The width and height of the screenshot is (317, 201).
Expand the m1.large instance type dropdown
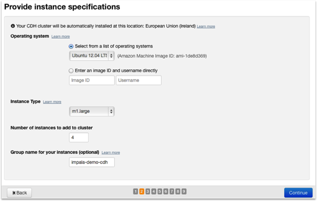[92, 111]
